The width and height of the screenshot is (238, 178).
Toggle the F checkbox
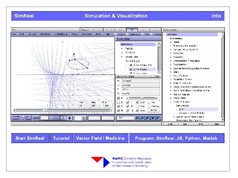pyautogui.click(x=119, y=98)
